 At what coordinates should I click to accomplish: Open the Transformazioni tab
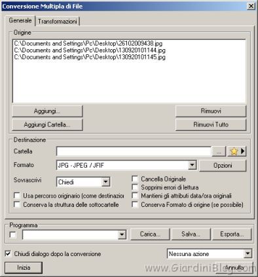(58, 22)
